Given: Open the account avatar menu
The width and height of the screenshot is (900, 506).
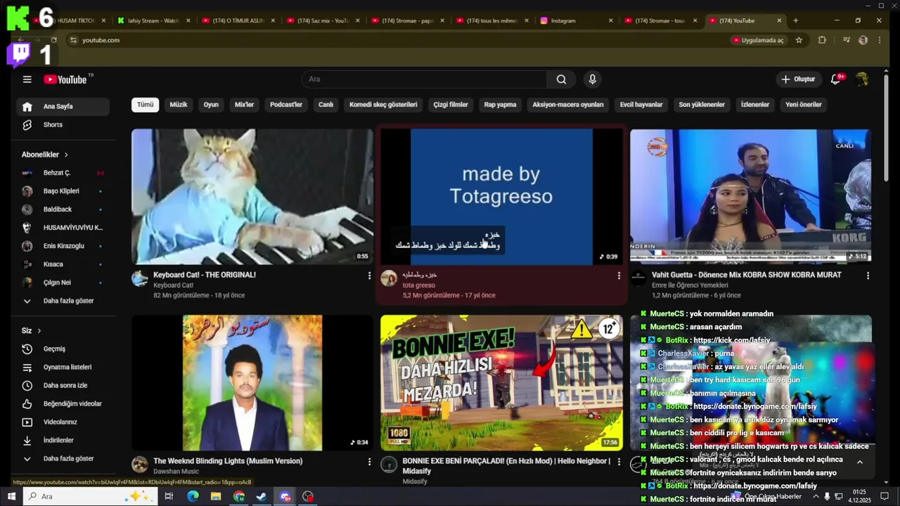Looking at the screenshot, I should 862,79.
